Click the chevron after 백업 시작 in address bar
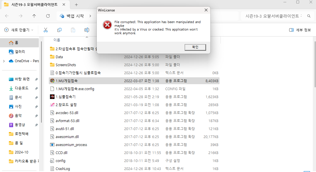 point(90,16)
